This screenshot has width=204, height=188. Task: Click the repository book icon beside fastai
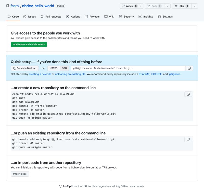[7, 6]
